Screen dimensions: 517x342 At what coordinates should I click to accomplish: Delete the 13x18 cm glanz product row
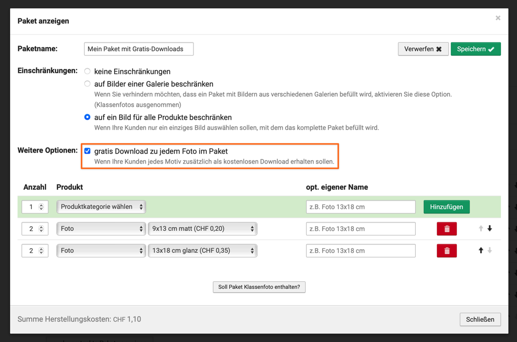[447, 251]
